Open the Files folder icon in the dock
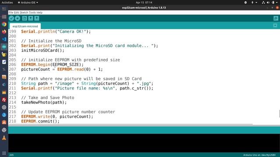 [4, 17]
